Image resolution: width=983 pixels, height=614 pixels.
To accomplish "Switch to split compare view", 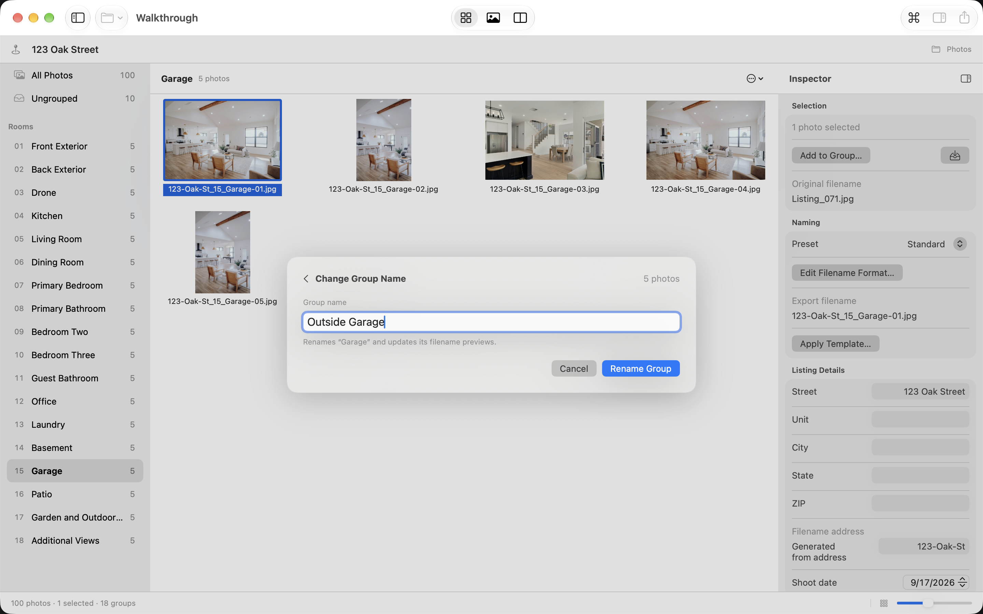I will coord(520,18).
